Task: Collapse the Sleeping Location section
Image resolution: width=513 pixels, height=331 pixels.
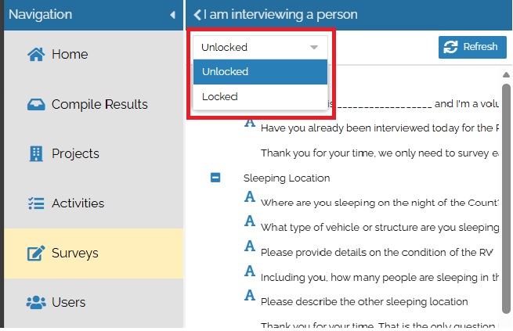Action: tap(215, 178)
